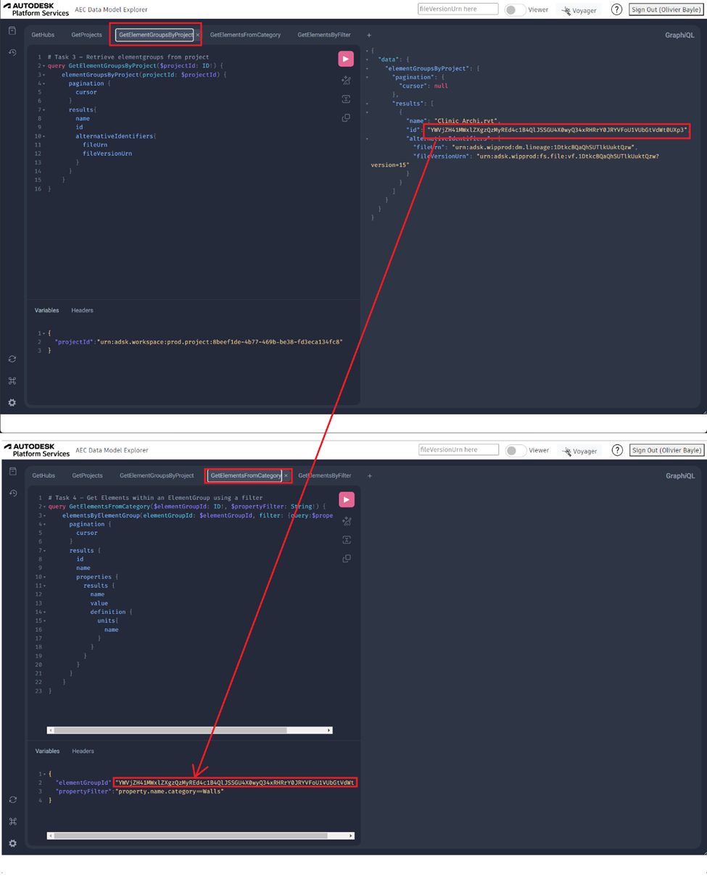Fold the alternativeIdentifiers block in the Task 3 query
707x879 pixels.
(x=44, y=136)
